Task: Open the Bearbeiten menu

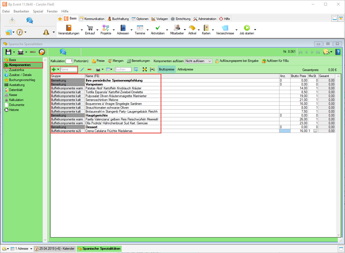Action: tap(21, 11)
